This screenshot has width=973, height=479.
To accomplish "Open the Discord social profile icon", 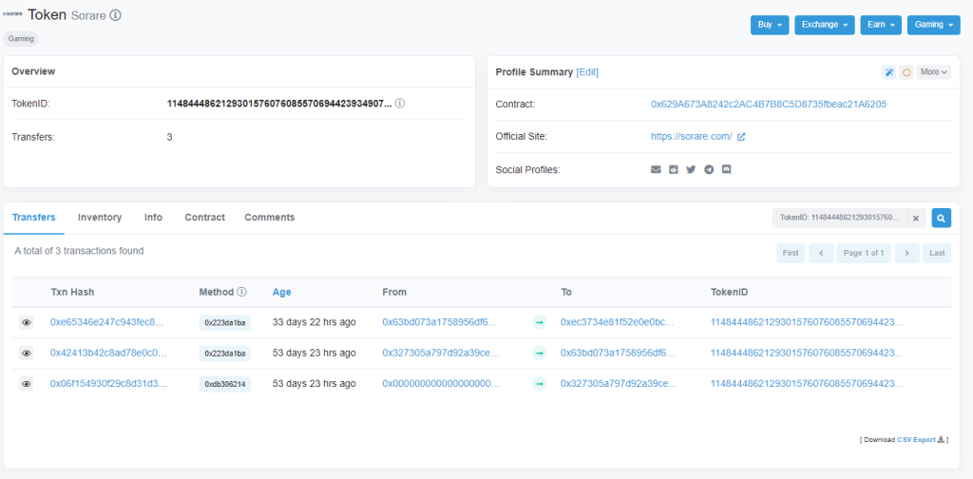I will point(727,169).
